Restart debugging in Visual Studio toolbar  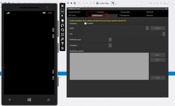click(x=75, y=3)
